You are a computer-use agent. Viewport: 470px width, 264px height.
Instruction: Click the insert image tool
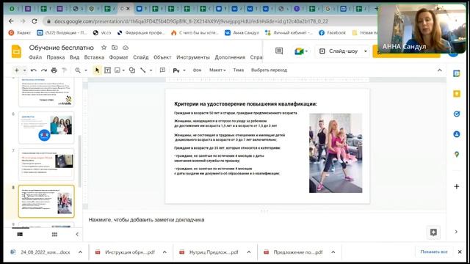(x=117, y=70)
